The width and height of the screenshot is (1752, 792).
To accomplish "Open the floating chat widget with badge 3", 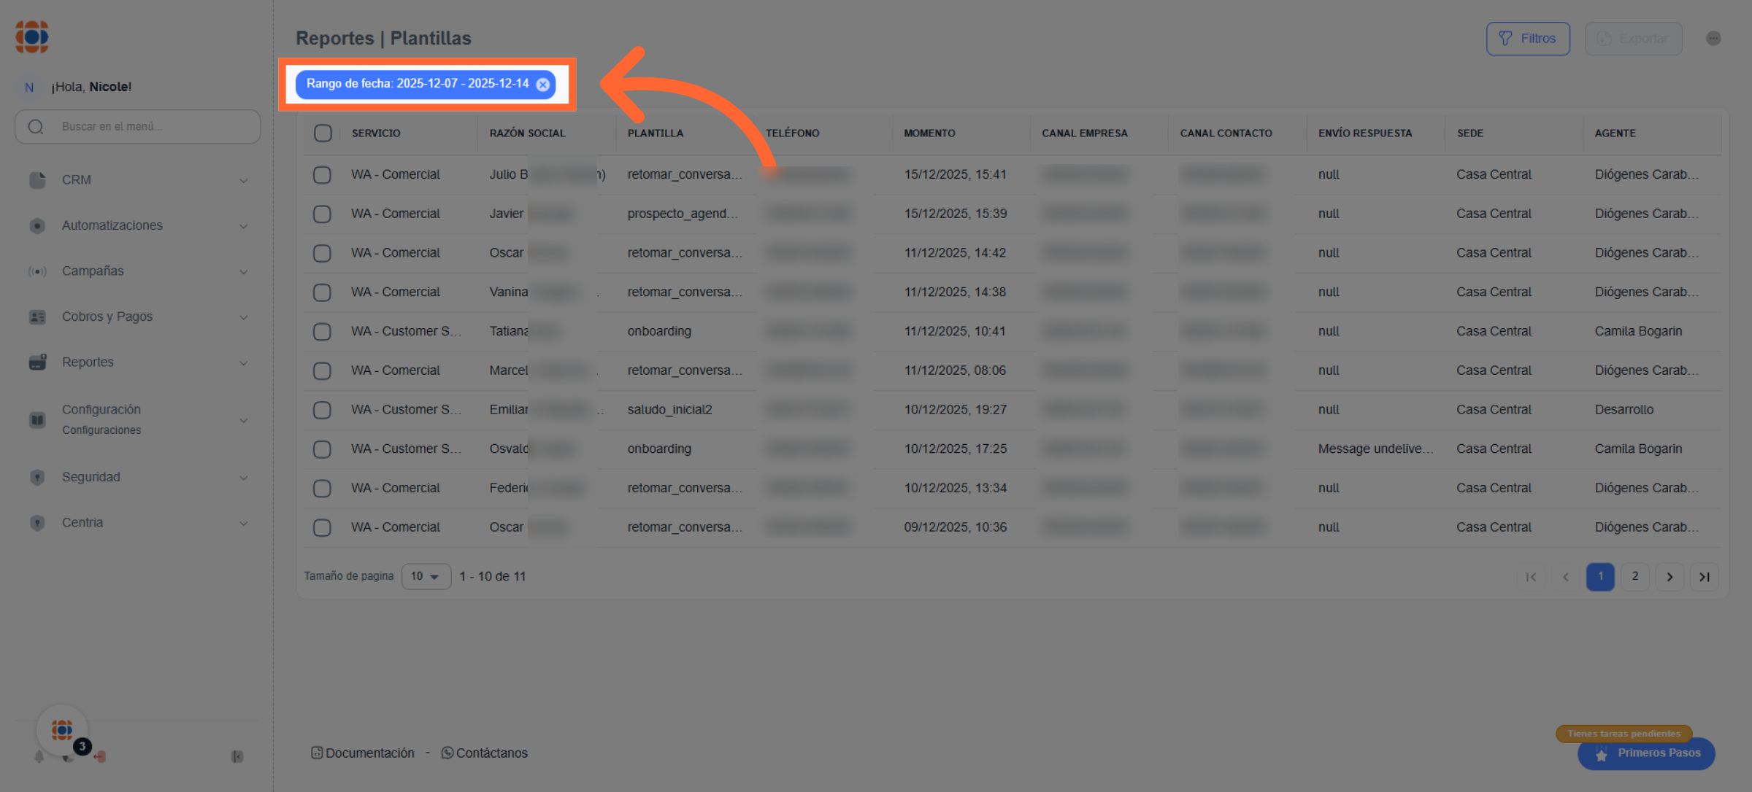I will click(63, 730).
